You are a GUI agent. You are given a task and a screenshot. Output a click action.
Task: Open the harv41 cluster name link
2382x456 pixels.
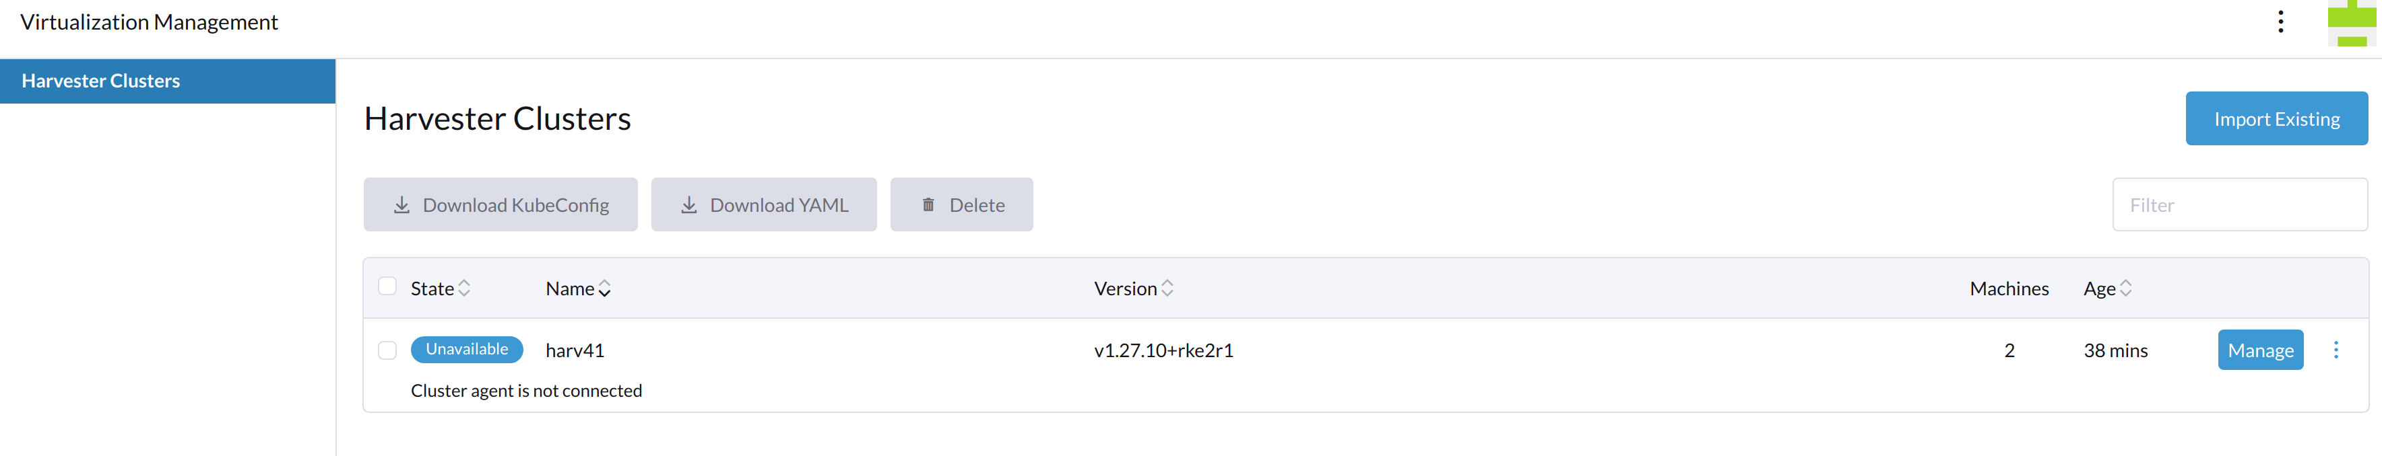tap(575, 350)
